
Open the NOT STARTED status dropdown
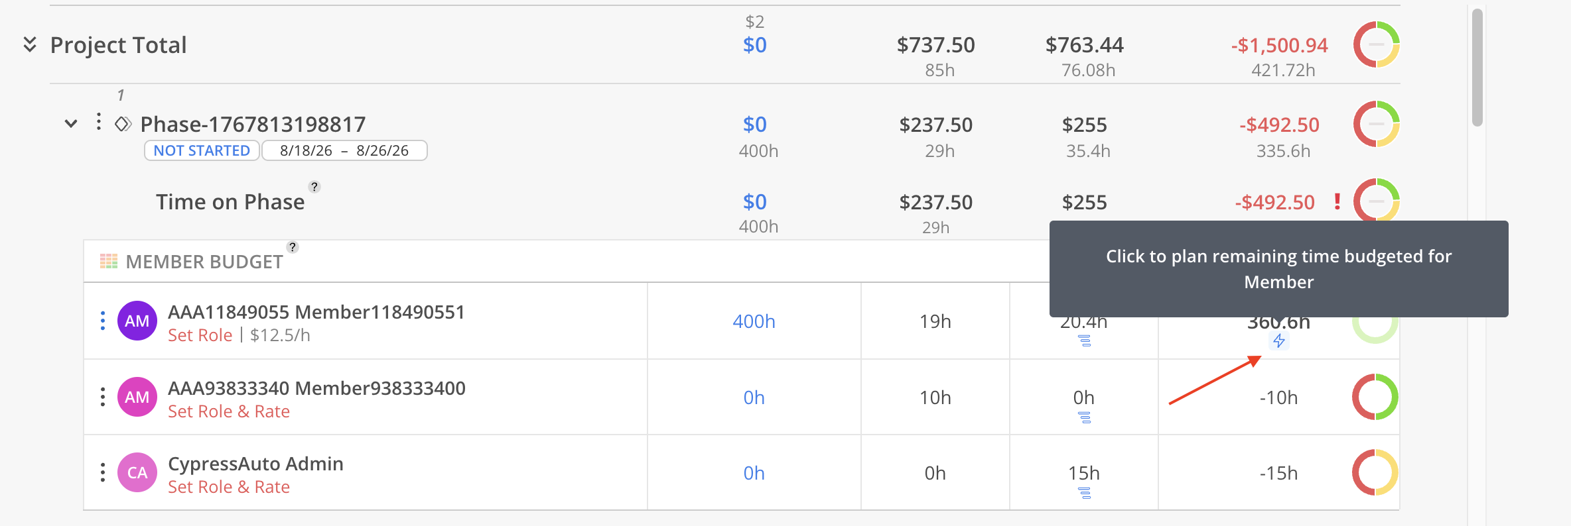click(x=202, y=150)
